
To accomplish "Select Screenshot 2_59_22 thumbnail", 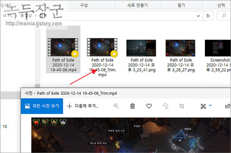I will pos(218,48).
